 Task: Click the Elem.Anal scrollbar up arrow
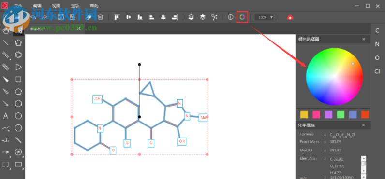click(364, 158)
